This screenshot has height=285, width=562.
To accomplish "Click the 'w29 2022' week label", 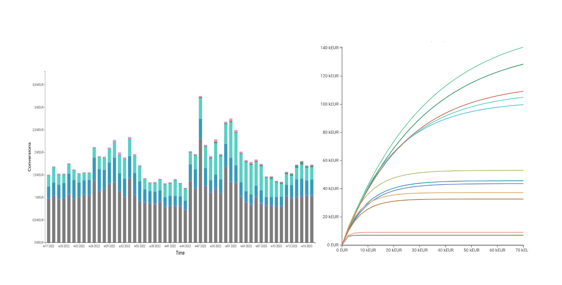I will [109, 246].
